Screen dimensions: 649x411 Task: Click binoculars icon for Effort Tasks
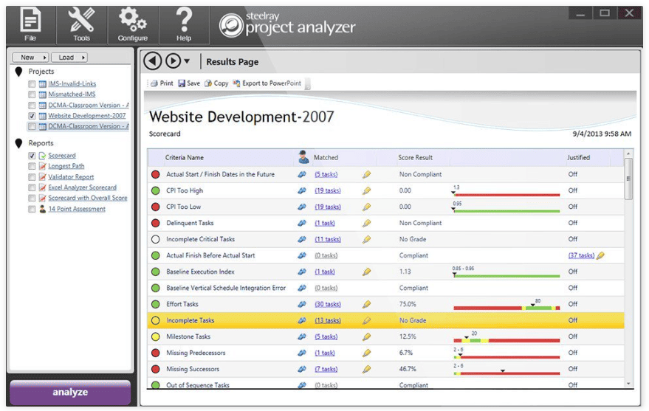[x=302, y=304]
